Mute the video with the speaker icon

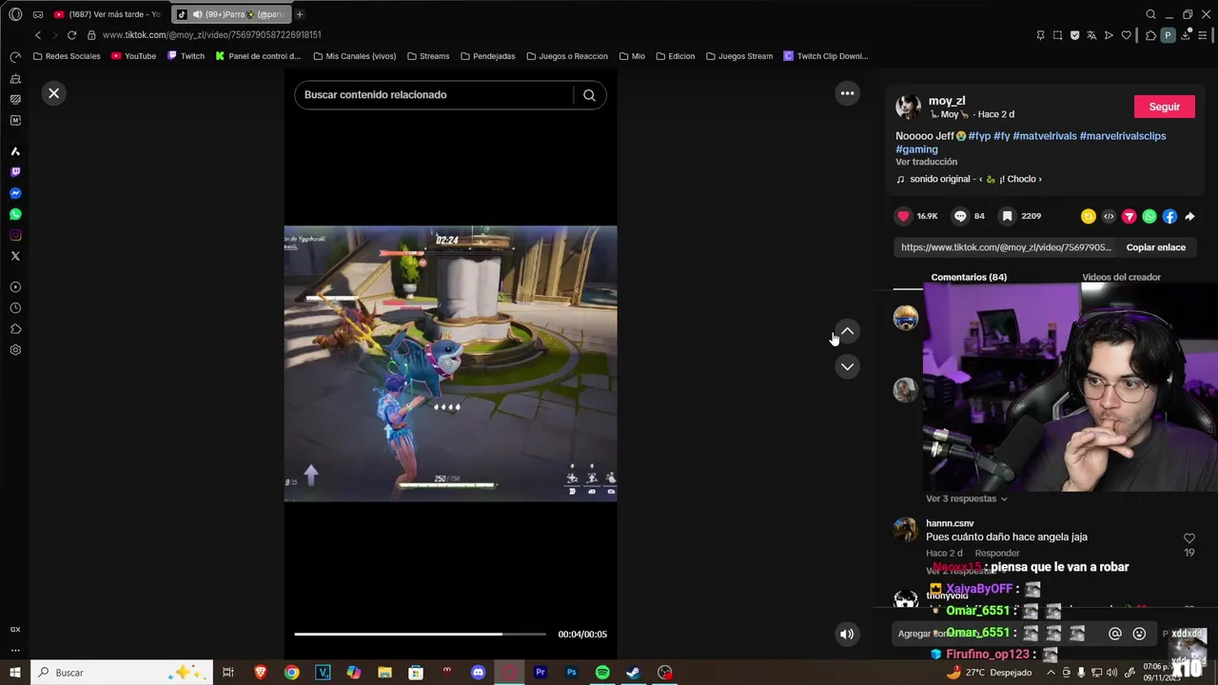(847, 634)
